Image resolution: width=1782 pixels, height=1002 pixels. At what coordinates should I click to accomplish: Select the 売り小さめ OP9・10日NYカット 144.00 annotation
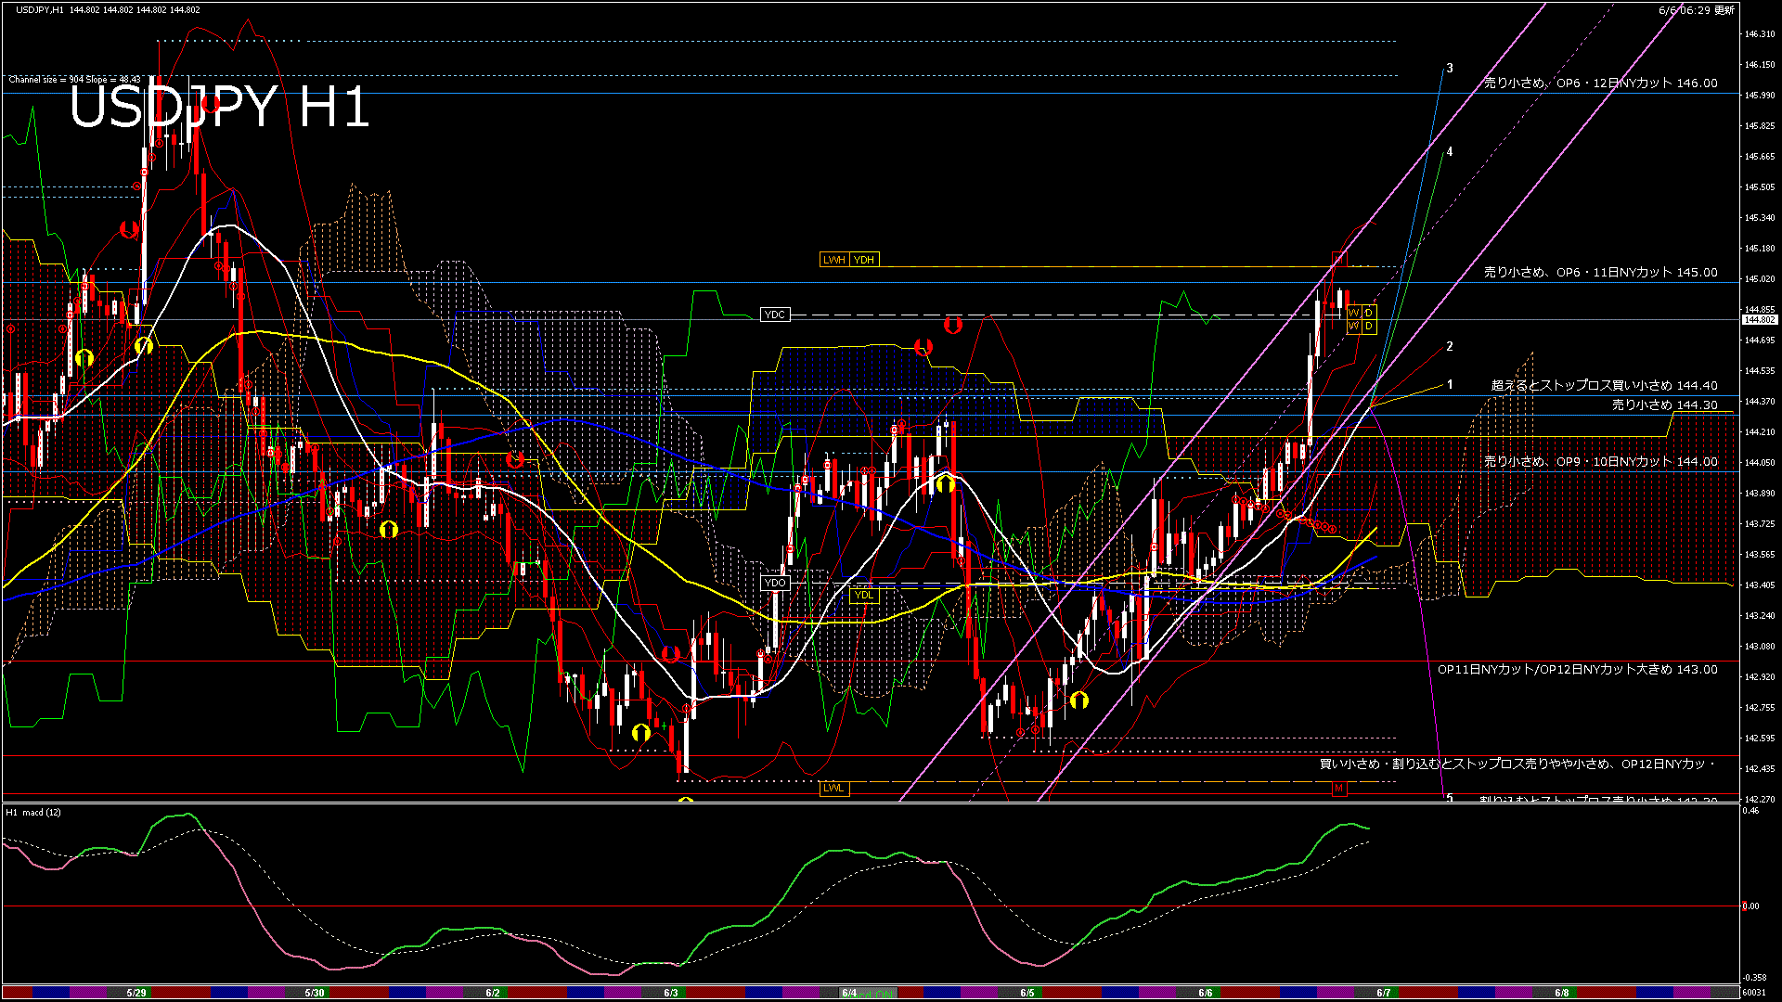(x=1601, y=461)
